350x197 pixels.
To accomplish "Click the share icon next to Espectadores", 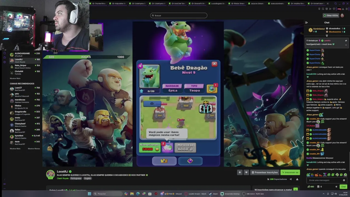I will (291, 179).
